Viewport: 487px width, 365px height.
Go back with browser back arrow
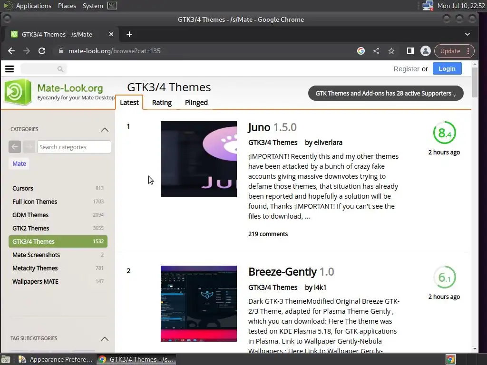coord(11,51)
